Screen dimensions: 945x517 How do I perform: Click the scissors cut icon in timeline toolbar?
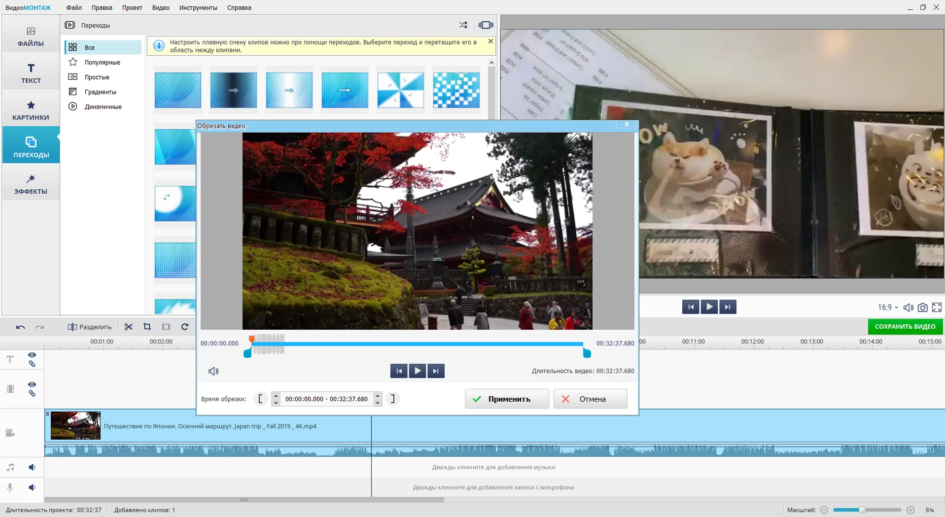click(x=129, y=327)
